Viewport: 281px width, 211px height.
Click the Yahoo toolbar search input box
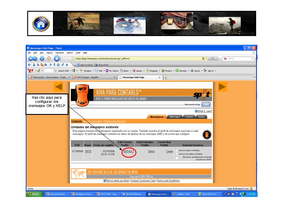[49, 71]
